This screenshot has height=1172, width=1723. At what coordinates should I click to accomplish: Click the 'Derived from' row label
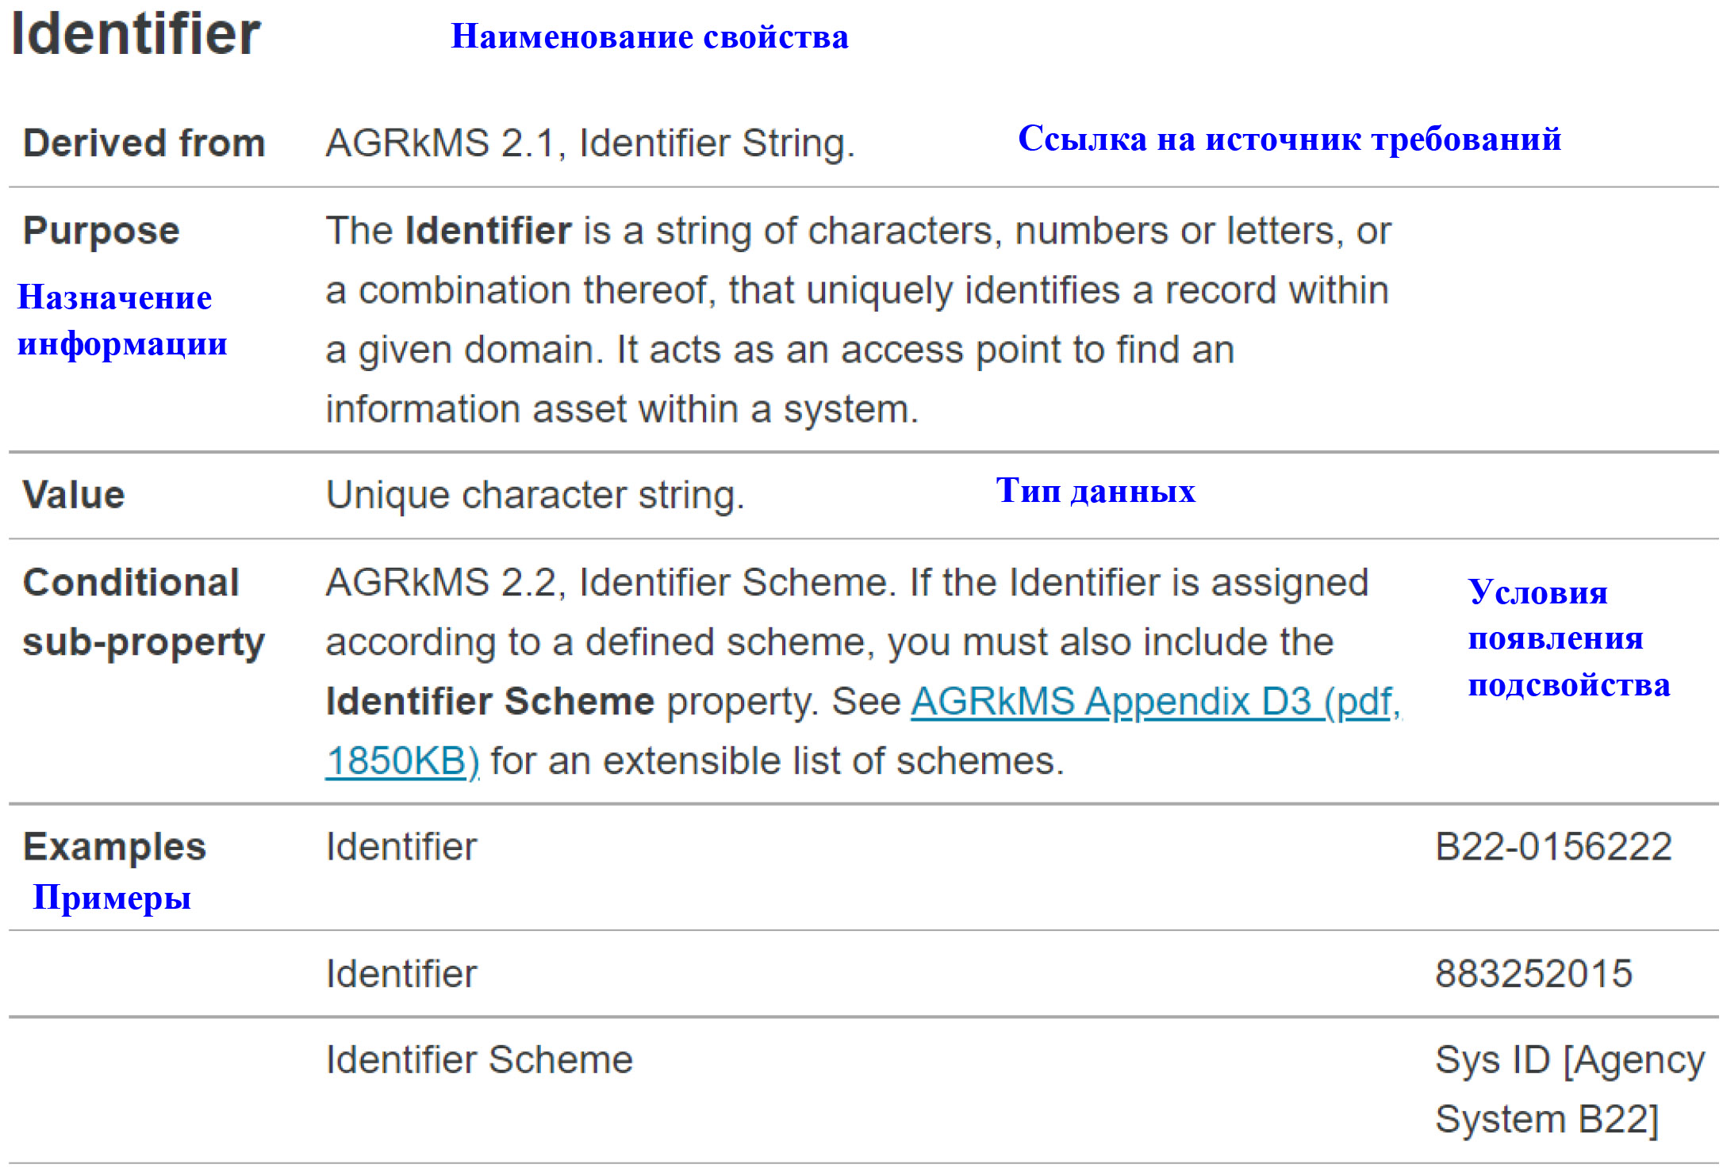pos(144,144)
